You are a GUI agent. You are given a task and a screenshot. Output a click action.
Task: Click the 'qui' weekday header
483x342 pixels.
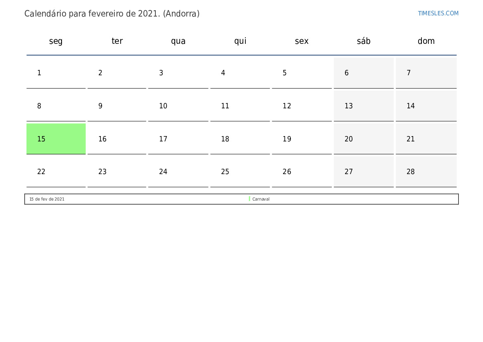click(240, 41)
